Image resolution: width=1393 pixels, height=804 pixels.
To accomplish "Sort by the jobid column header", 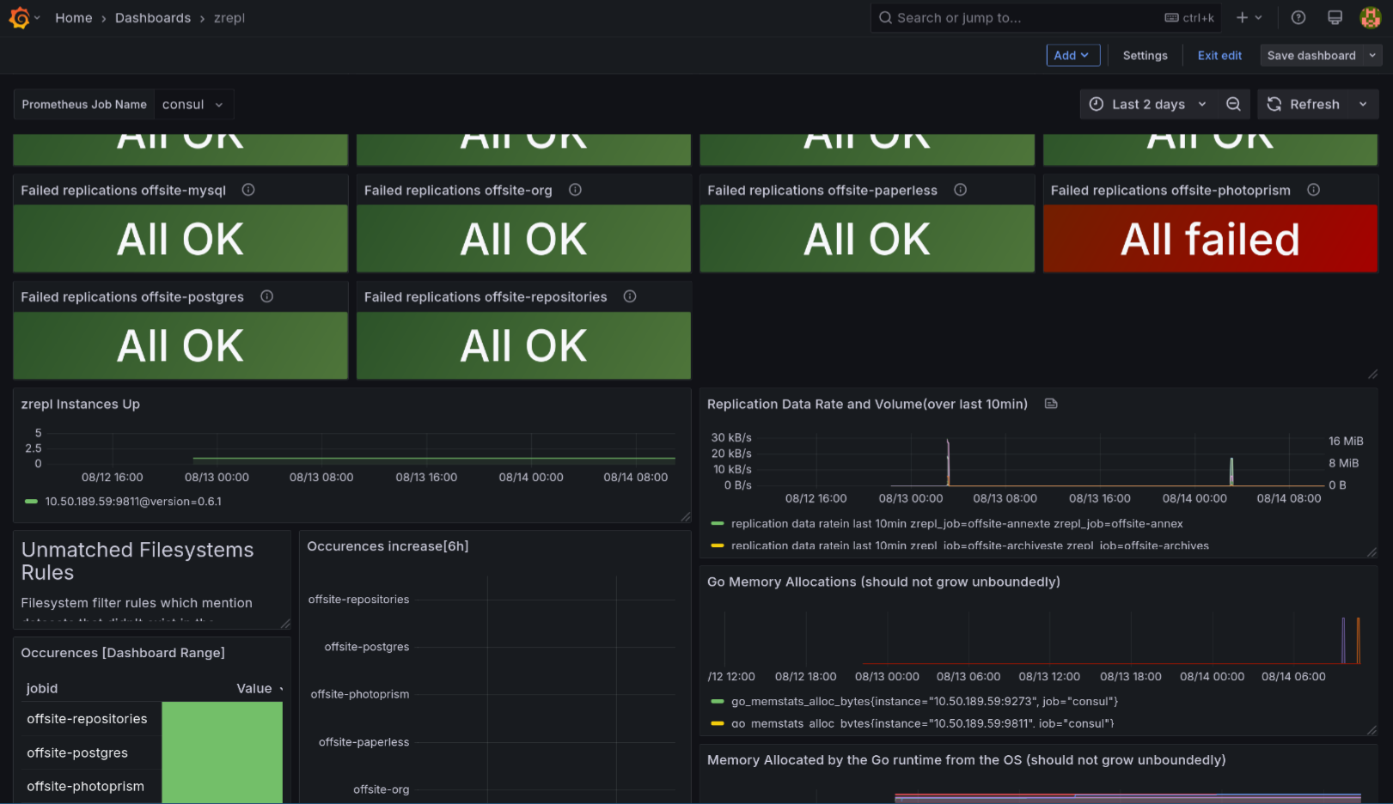I will (42, 688).
